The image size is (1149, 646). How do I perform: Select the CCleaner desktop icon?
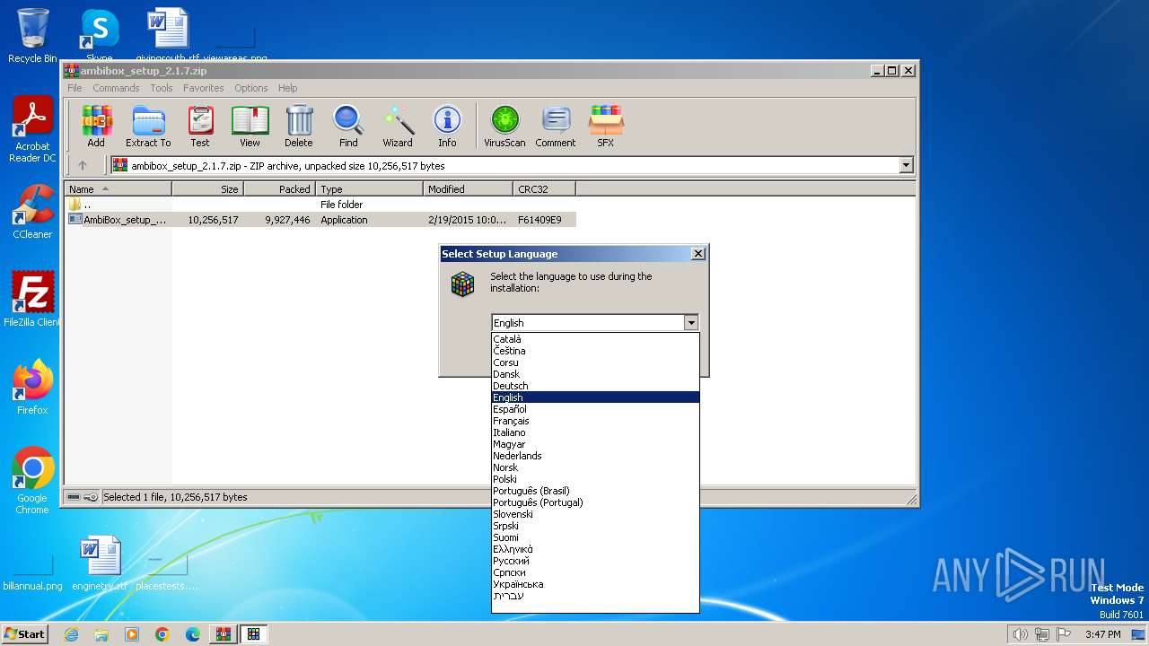click(x=32, y=212)
